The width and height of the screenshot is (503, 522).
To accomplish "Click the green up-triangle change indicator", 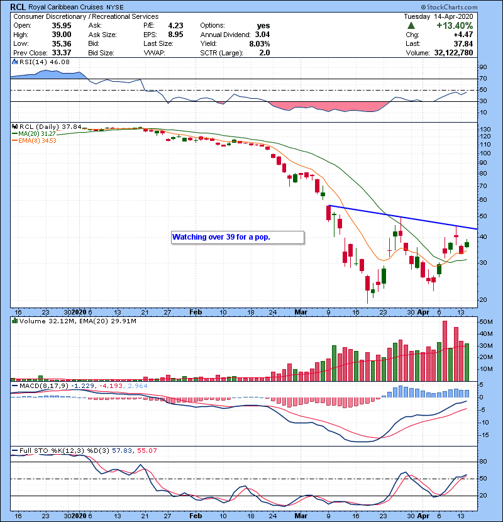I will tap(411, 26).
